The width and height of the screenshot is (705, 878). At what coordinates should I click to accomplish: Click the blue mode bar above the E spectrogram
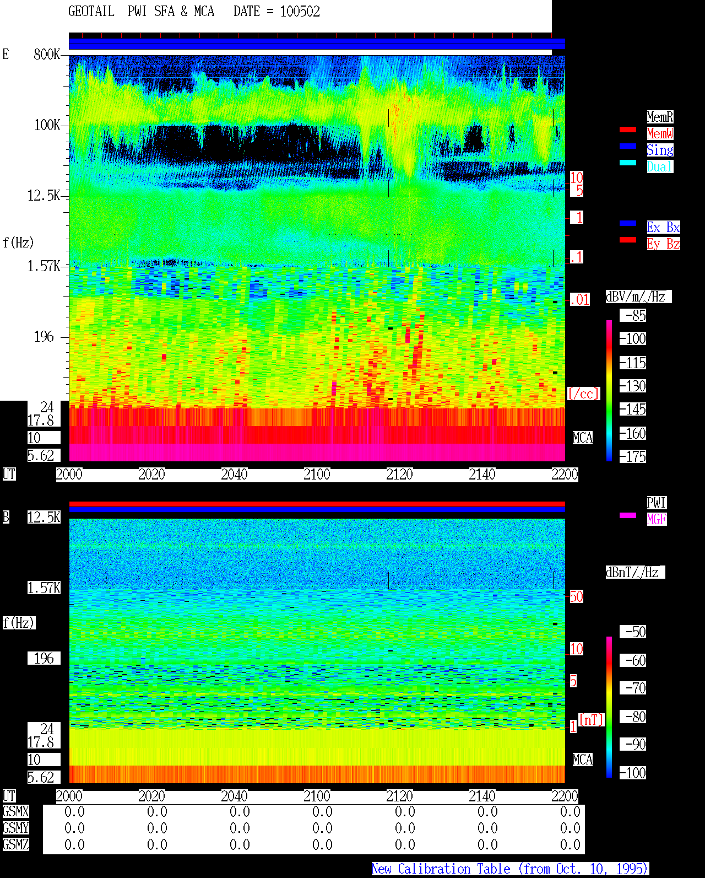317,44
